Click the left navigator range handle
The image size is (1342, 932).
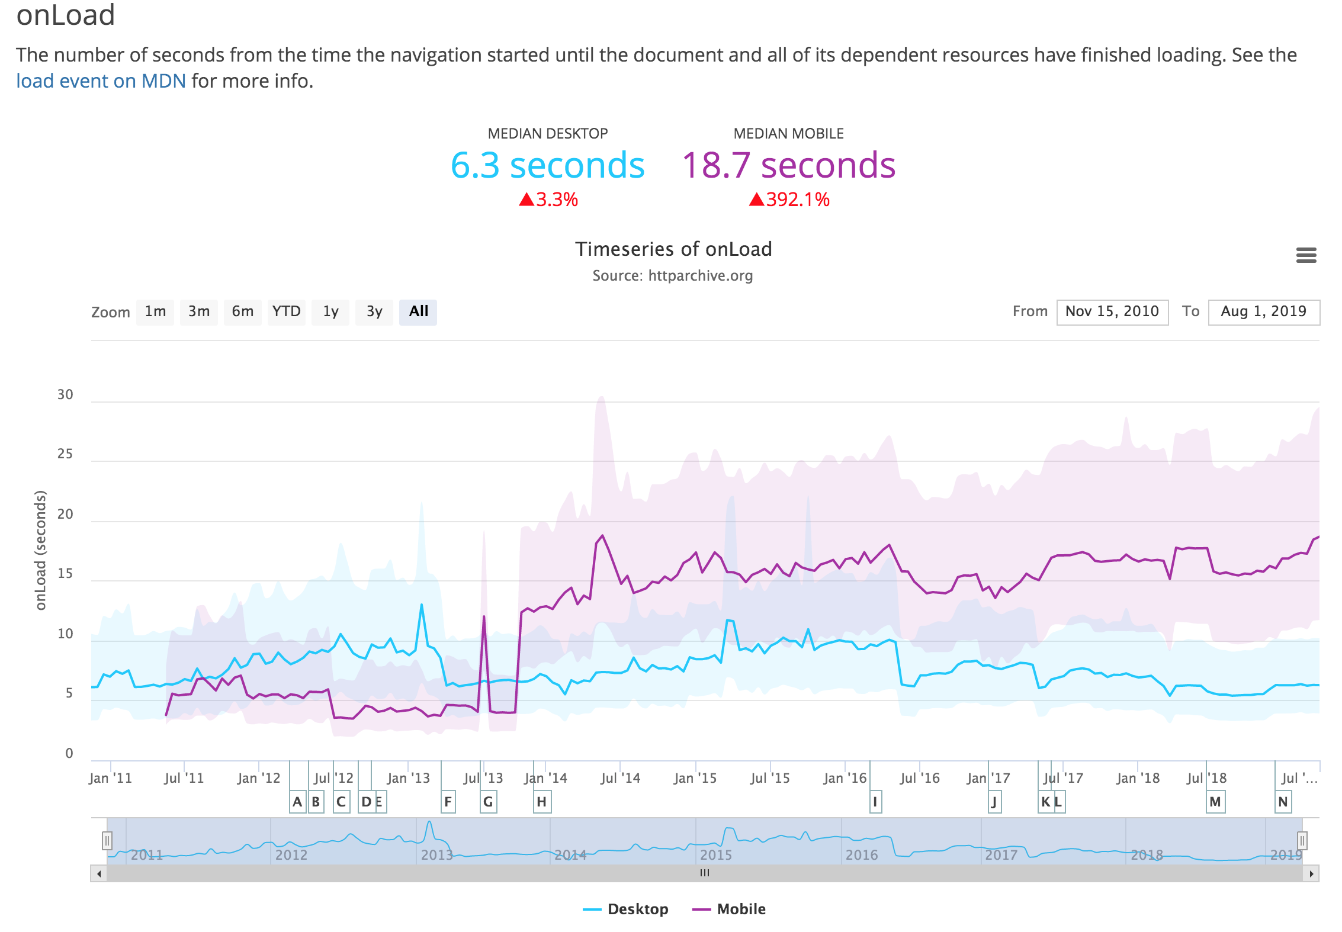pyautogui.click(x=107, y=840)
